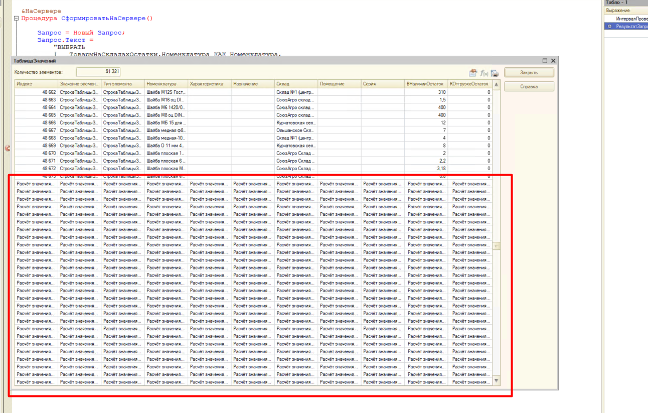Click ВНаличииОстаток value 310
This screenshot has height=413, width=648.
(x=426, y=92)
